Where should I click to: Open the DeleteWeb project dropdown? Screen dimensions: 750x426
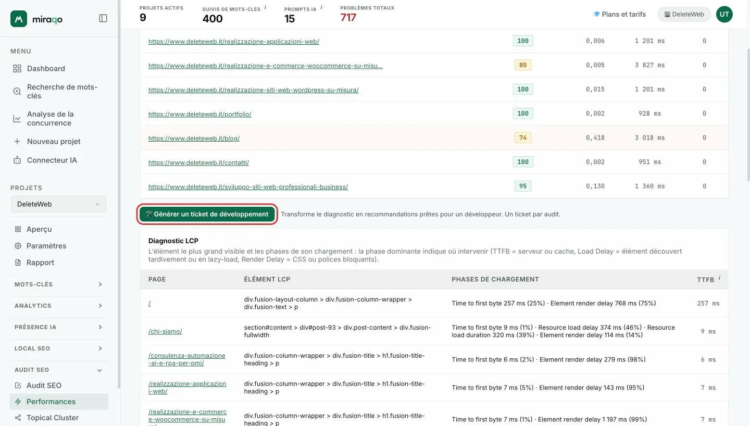pos(59,204)
